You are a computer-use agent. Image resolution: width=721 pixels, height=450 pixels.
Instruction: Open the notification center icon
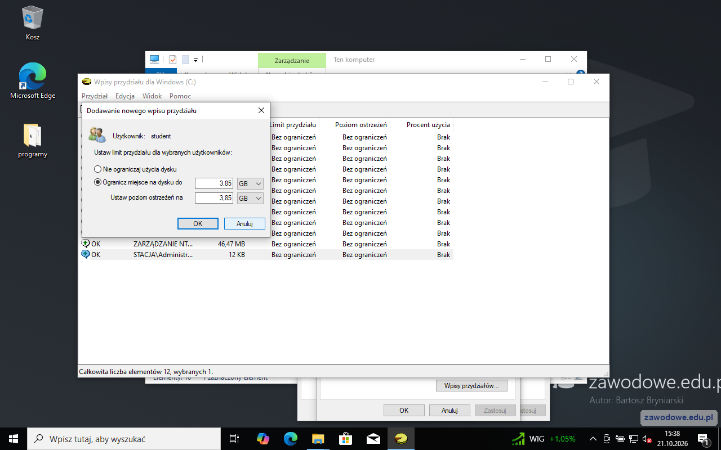(703, 439)
